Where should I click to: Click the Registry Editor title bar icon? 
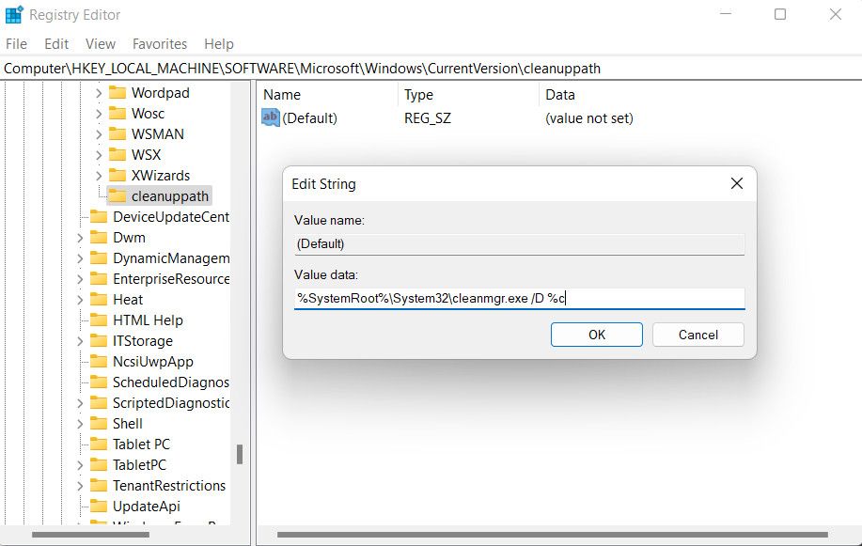click(x=13, y=14)
